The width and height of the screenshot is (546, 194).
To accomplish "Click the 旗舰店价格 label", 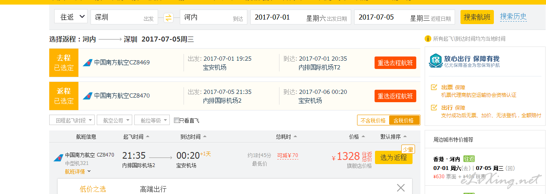I will click(x=359, y=166).
